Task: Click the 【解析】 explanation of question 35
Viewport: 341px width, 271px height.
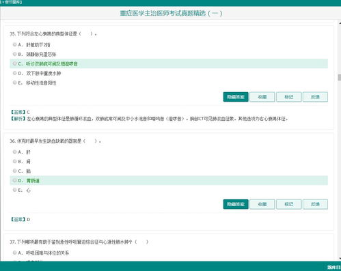Action: (149, 119)
